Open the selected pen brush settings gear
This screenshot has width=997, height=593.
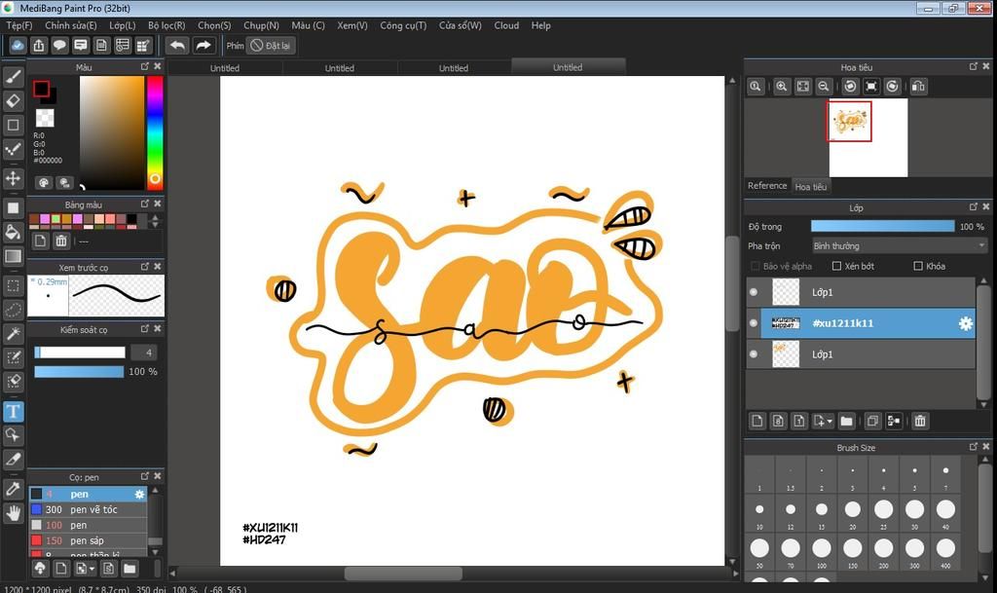pos(139,494)
